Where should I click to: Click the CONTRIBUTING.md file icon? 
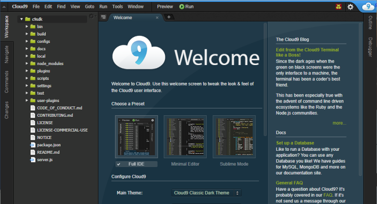(32, 115)
